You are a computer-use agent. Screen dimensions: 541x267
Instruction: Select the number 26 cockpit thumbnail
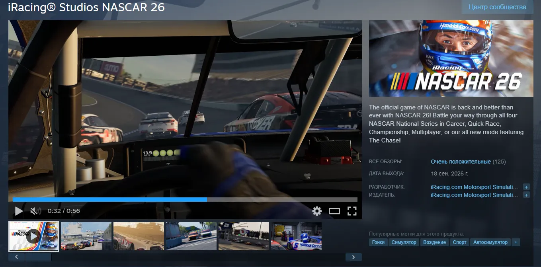pos(244,236)
